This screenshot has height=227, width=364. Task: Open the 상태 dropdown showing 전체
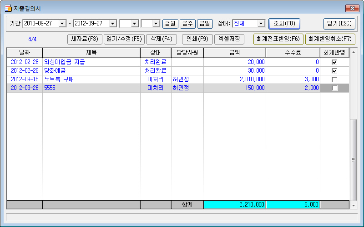coord(261,24)
